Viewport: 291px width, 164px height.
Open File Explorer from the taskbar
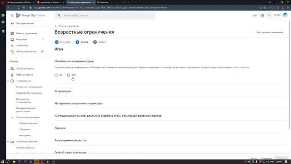14,162
